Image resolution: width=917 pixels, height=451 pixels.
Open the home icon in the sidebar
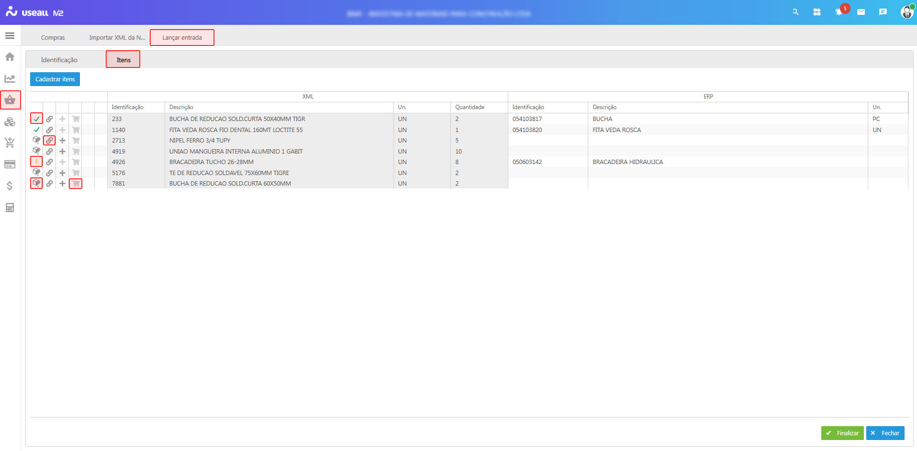tap(10, 57)
